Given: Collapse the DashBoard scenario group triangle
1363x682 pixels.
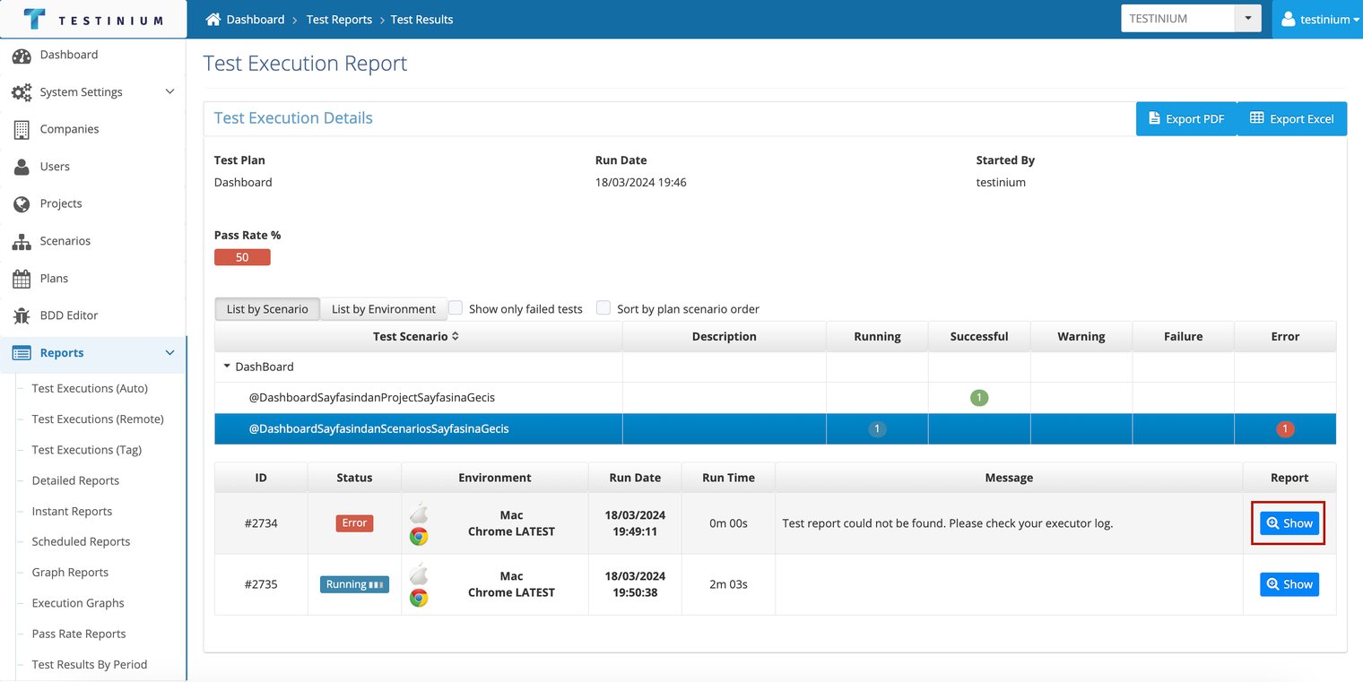Looking at the screenshot, I should pyautogui.click(x=228, y=367).
